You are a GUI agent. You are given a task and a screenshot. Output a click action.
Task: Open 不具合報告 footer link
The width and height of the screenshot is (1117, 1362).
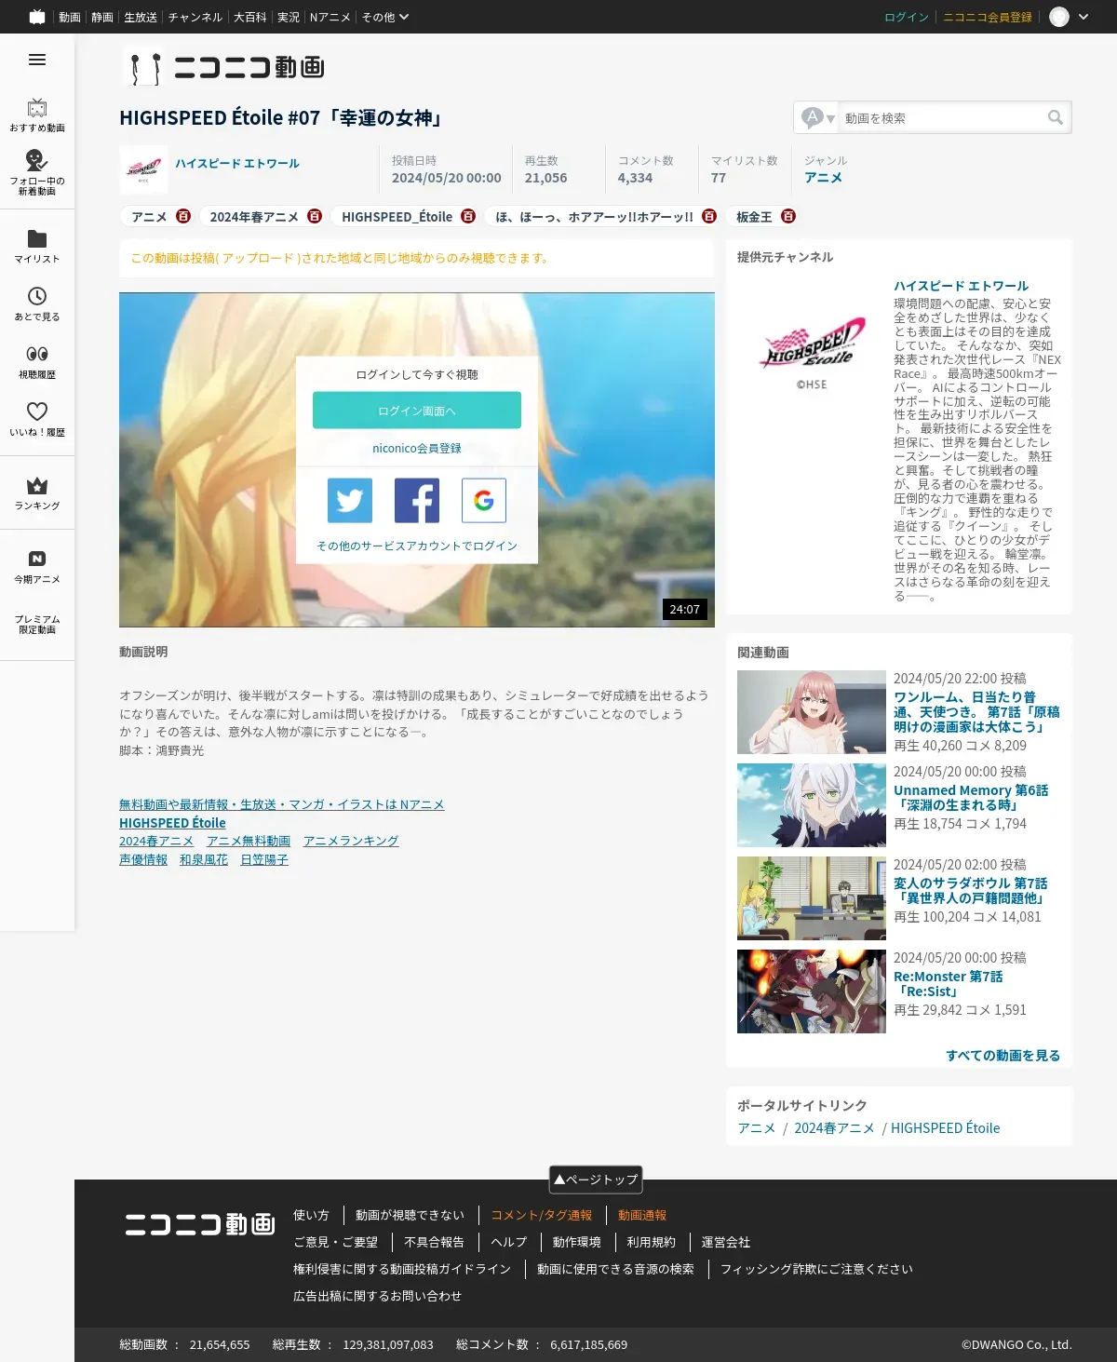click(434, 1242)
